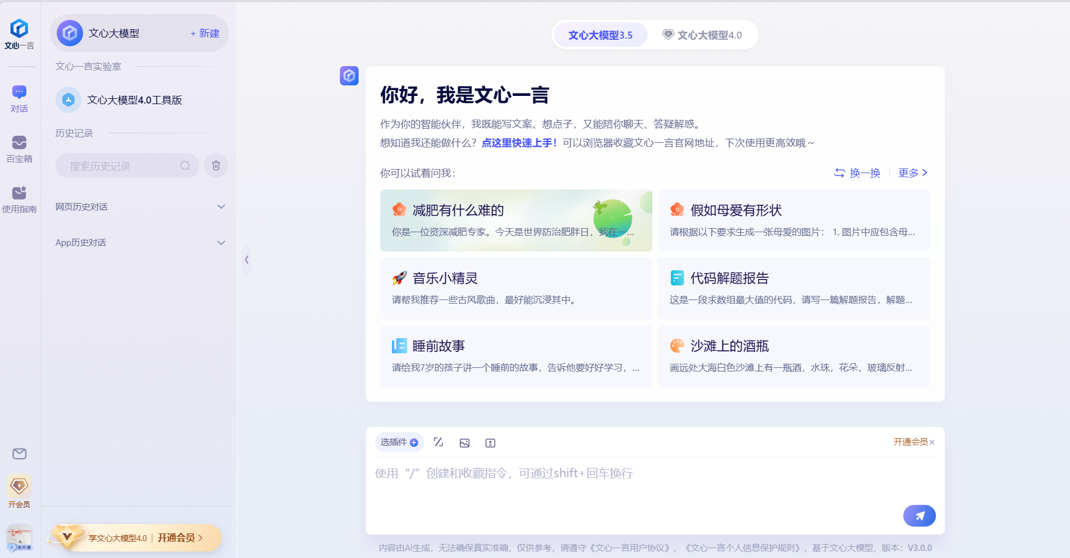Open the 文心一言用户协议 link
The height and width of the screenshot is (558, 1070).
pos(630,548)
